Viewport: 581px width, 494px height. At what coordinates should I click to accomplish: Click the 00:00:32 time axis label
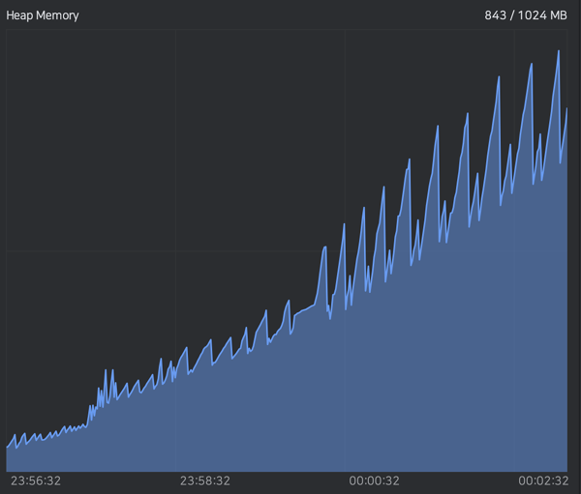pyautogui.click(x=374, y=480)
